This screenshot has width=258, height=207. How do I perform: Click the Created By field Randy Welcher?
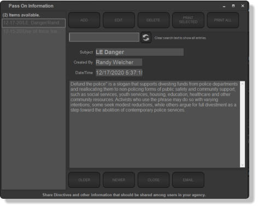(x=119, y=62)
